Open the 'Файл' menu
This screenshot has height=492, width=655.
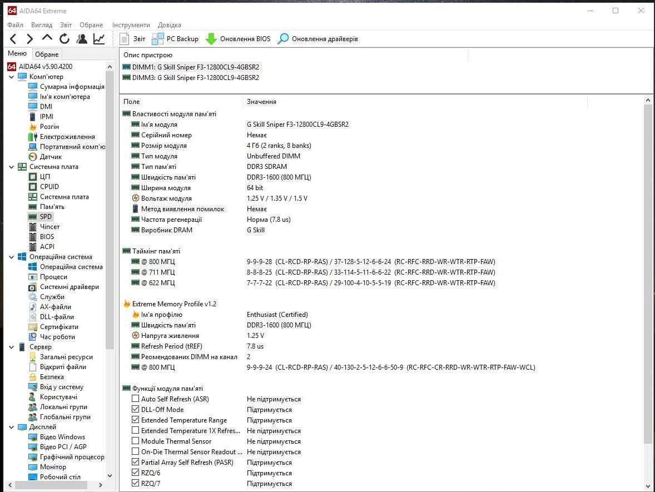point(16,24)
